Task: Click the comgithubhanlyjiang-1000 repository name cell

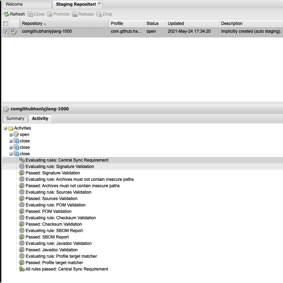Action: pos(47,31)
